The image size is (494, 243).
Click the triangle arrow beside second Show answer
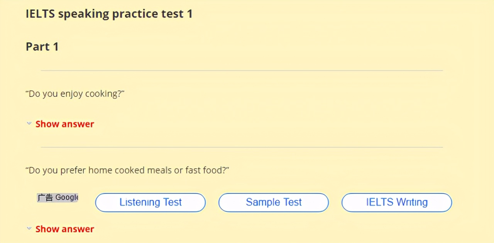[29, 229]
